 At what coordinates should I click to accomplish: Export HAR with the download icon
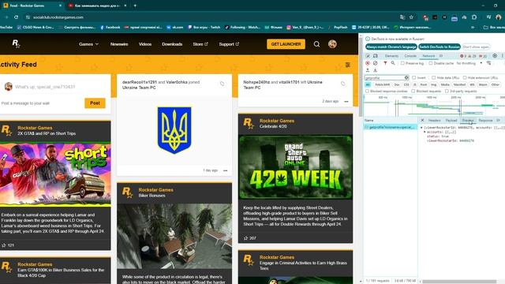376,70
